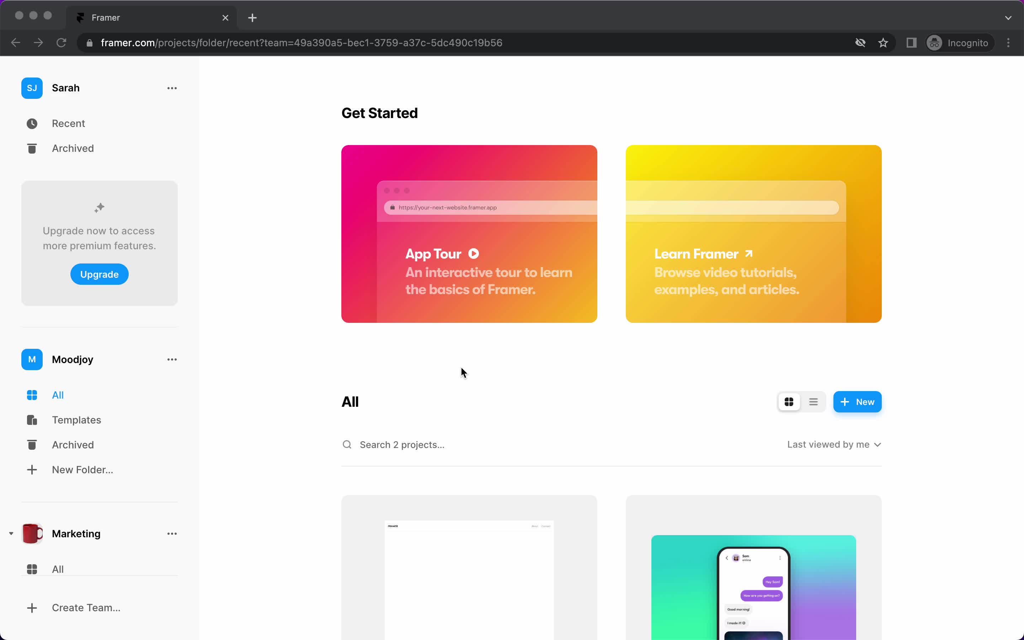This screenshot has width=1024, height=640.
Task: Click the arrow icon next to Learn Framer
Action: click(x=748, y=254)
